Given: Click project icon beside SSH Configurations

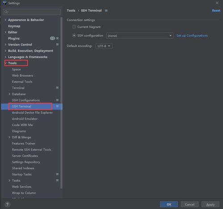Looking at the screenshot, I should 57,100.
